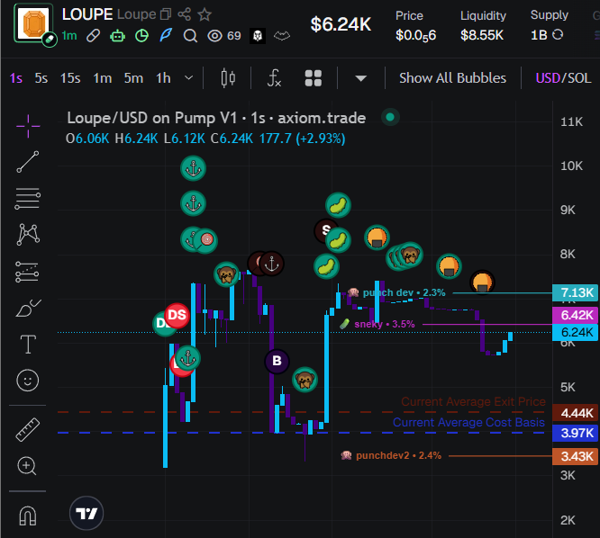Select the 1s timeframe
Viewport: 600px width, 538px height.
(16, 78)
